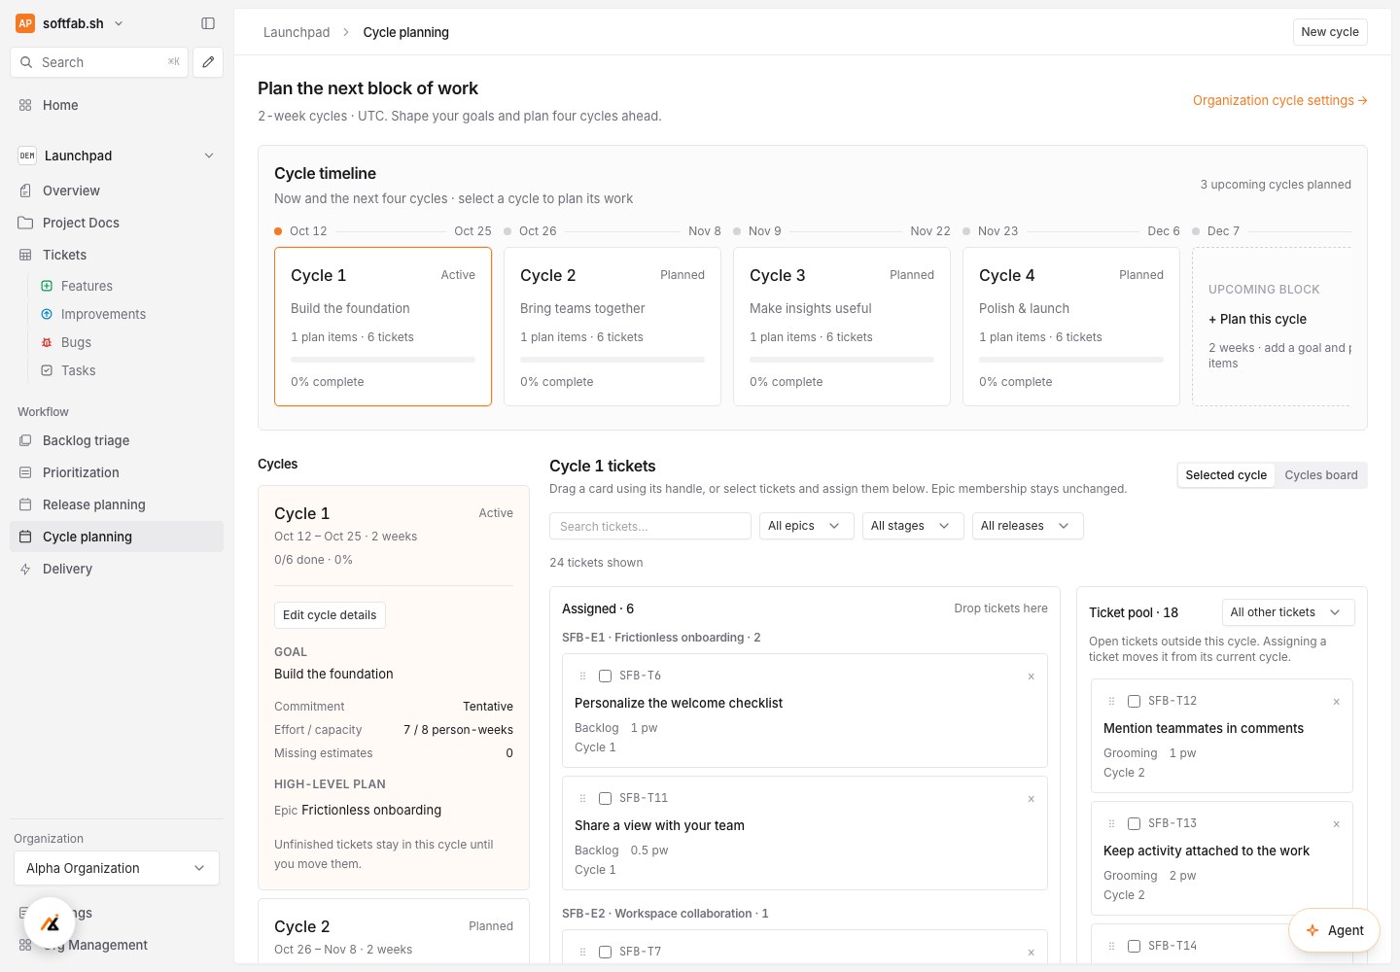Check the SFB-T12 ticket checkbox
This screenshot has width=1400, height=972.
tap(1134, 701)
